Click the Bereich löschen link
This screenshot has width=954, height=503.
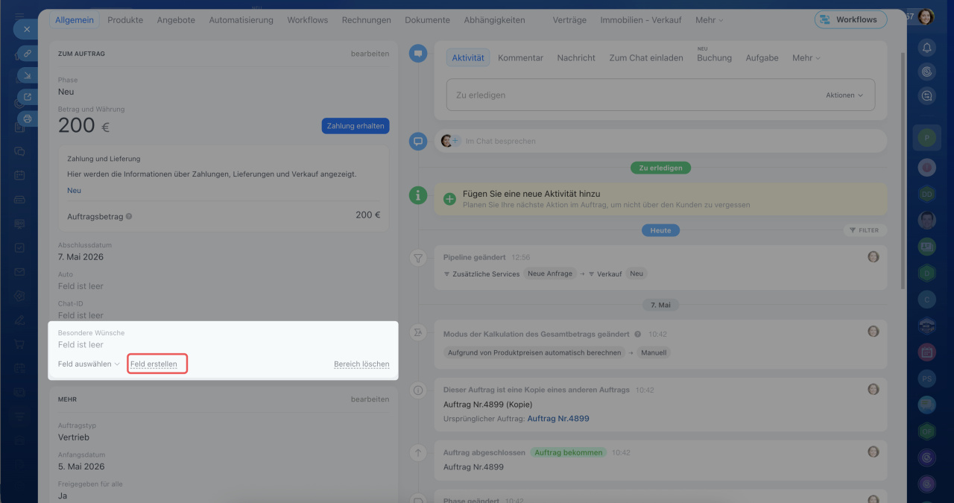click(361, 364)
